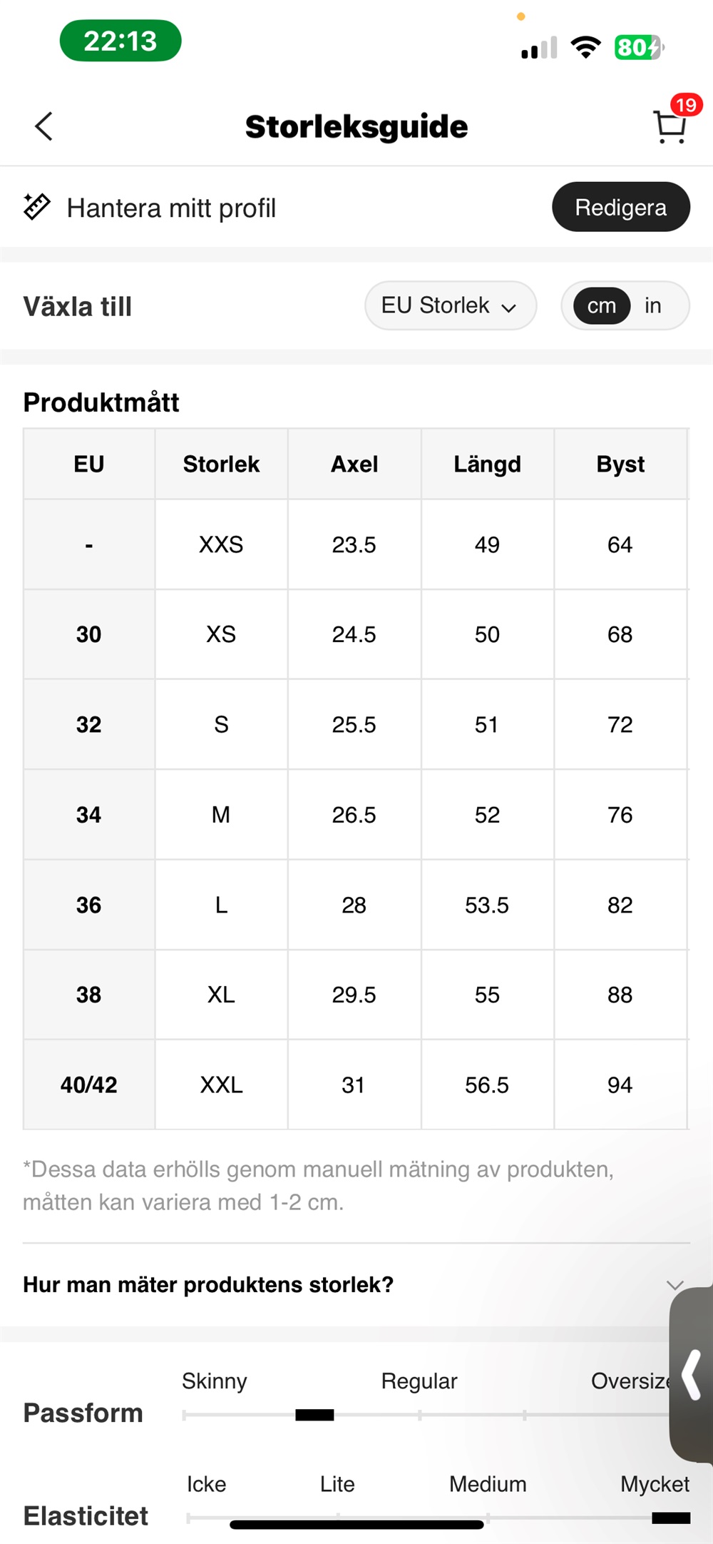Tap the Wi-Fi status icon
The width and height of the screenshot is (713, 1544).
click(x=585, y=47)
